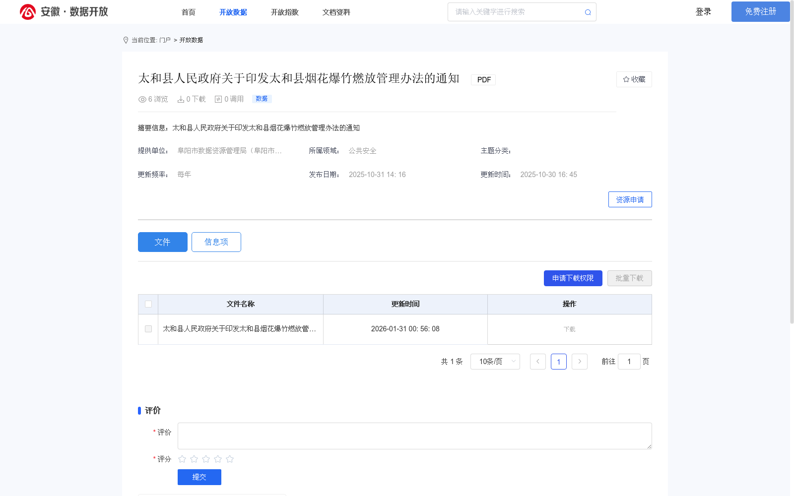Toggle the select-all checkbox in table header
The height and width of the screenshot is (496, 794).
click(x=148, y=304)
